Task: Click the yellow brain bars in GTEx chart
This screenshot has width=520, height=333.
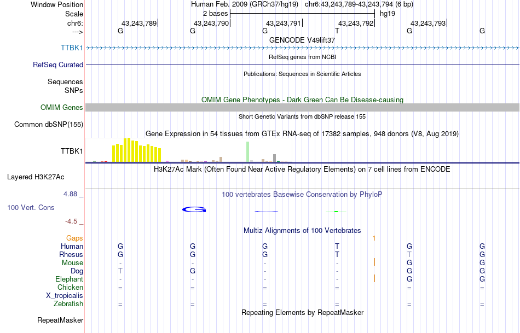Action: pyautogui.click(x=137, y=151)
